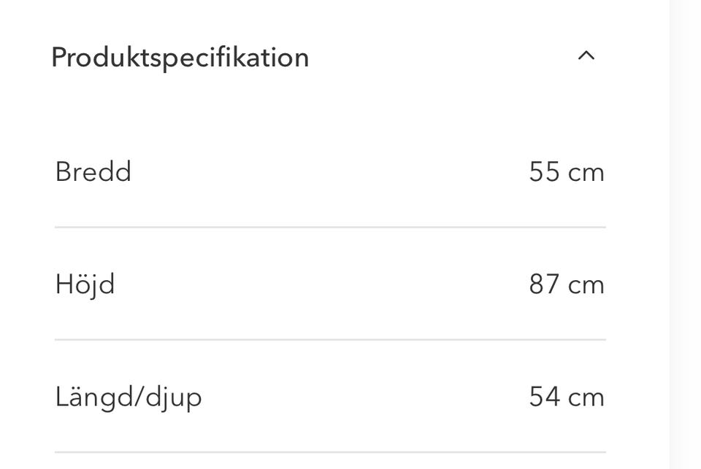Click the Bredd label
Viewport: 701px width, 469px height.
[x=93, y=172]
